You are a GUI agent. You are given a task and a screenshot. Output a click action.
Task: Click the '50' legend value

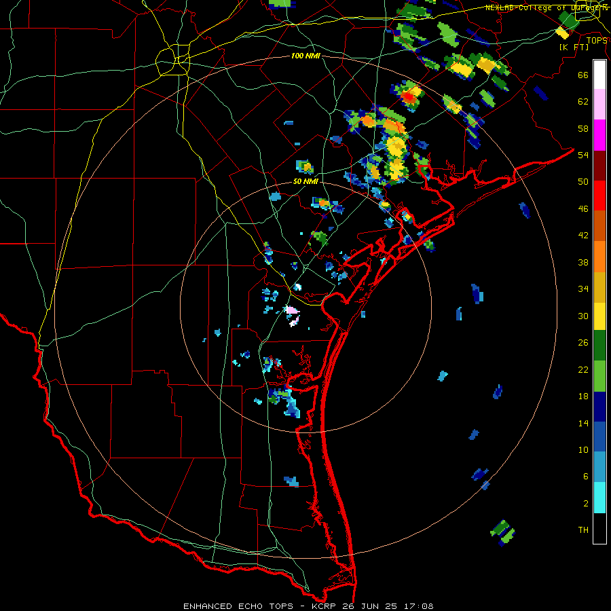[x=583, y=182]
